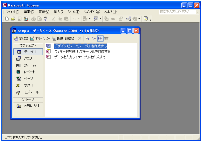Select the Queries (クエリ) object icon

pyautogui.click(x=19, y=58)
